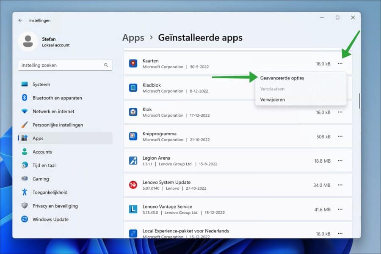Open more options for Lenovo Vantage Service
Screen dimensions: 381x254
click(340, 209)
